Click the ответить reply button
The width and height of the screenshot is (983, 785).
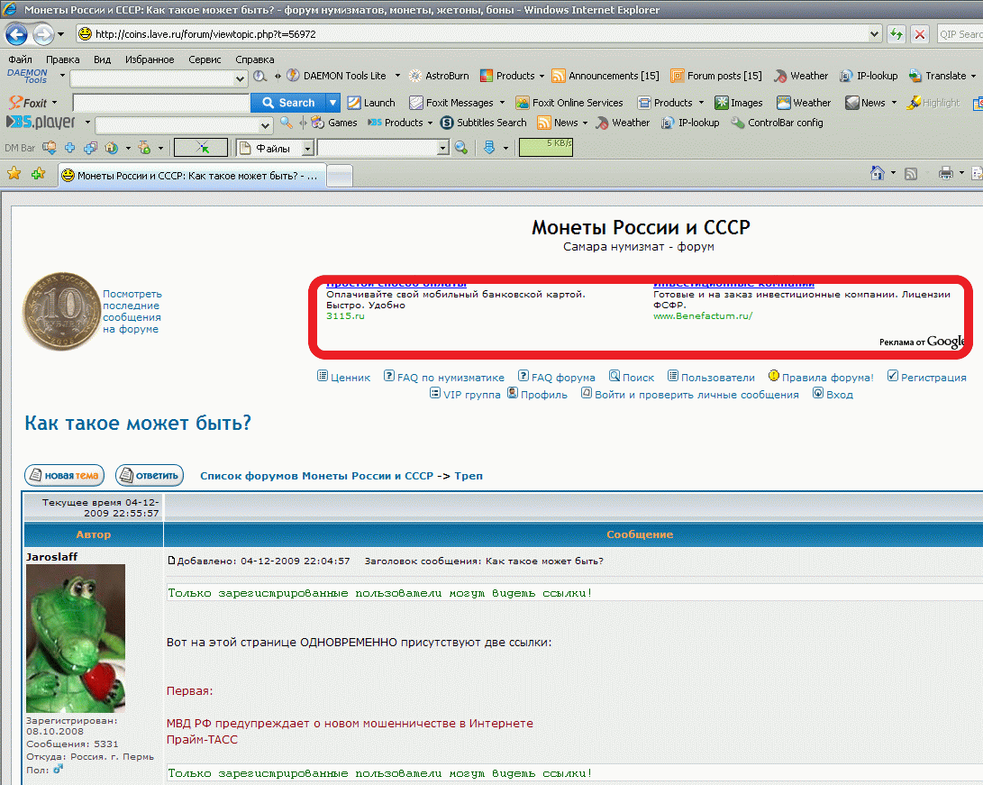(150, 475)
